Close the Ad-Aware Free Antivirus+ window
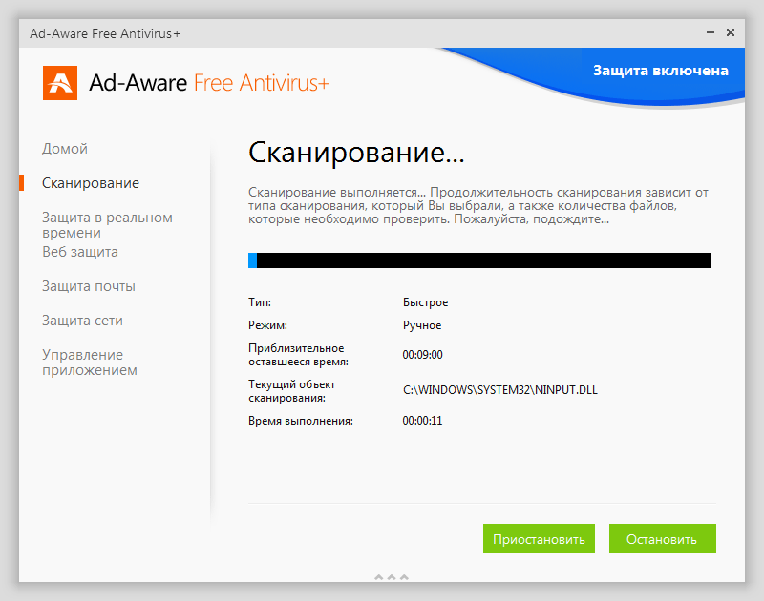764x601 pixels. point(731,32)
